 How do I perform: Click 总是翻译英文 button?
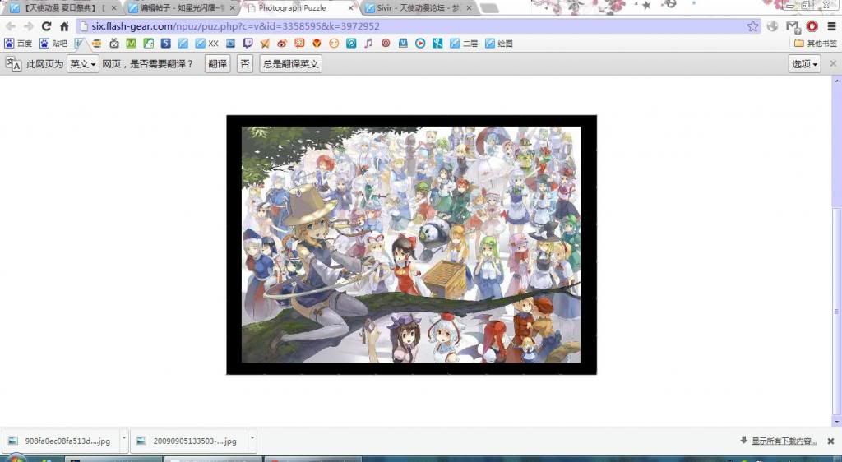[290, 64]
